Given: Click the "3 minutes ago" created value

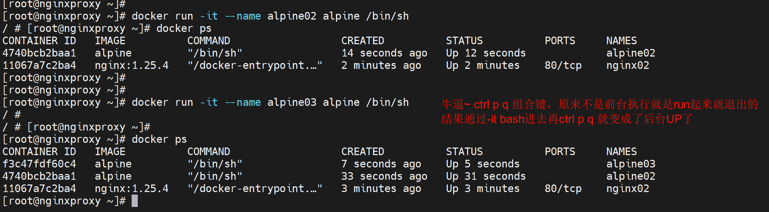Looking at the screenshot, I should [381, 188].
